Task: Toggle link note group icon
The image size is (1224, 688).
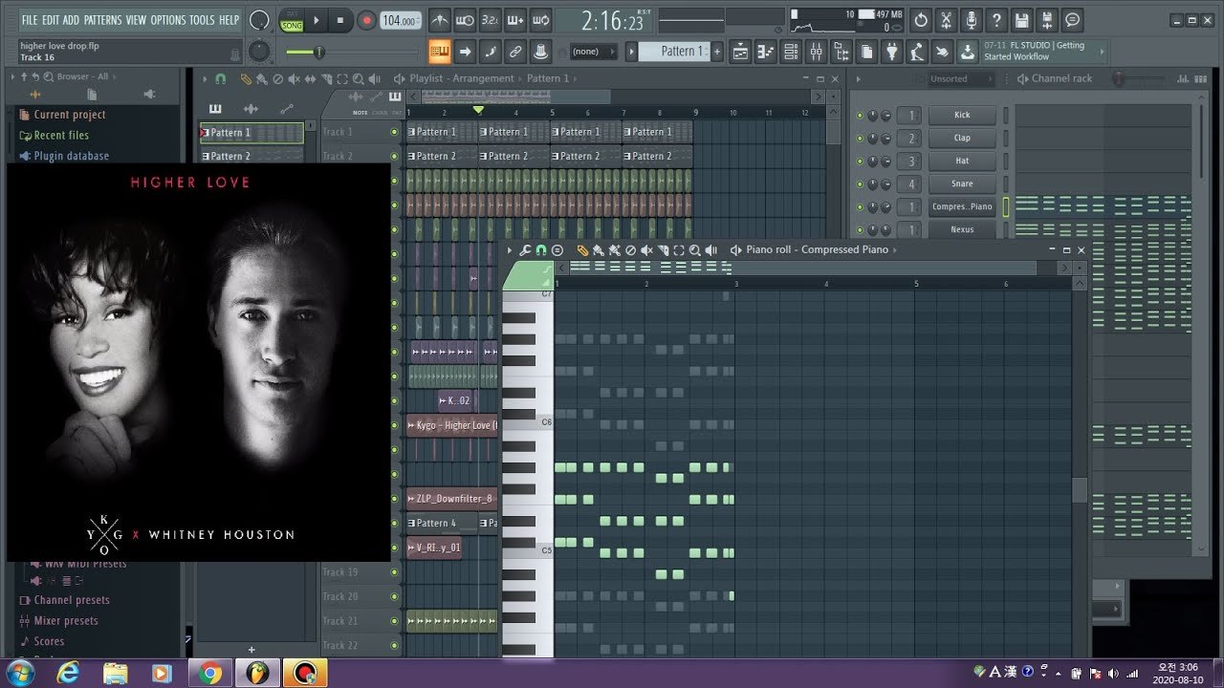Action: point(514,52)
